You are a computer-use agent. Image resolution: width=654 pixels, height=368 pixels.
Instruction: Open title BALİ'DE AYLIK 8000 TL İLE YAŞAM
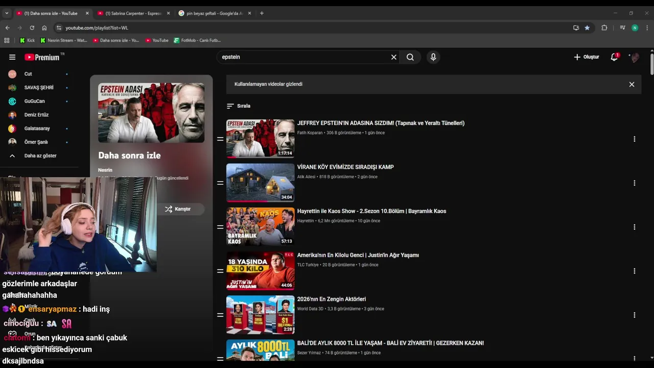(390, 343)
